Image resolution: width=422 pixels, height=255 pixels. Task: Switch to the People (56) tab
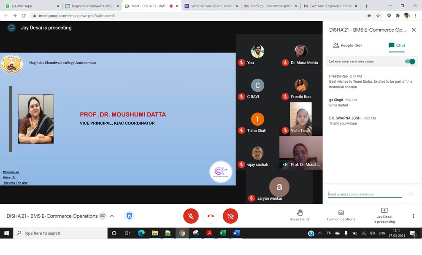click(347, 45)
